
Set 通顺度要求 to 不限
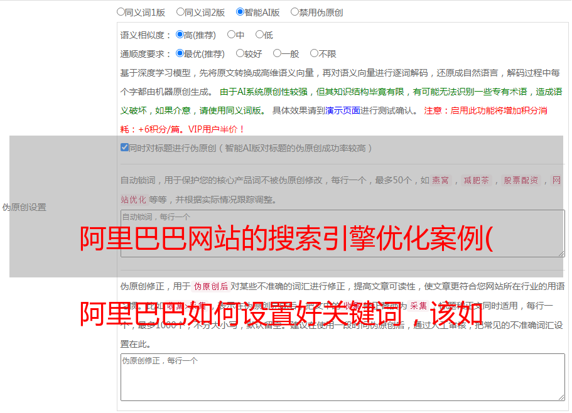coord(314,53)
